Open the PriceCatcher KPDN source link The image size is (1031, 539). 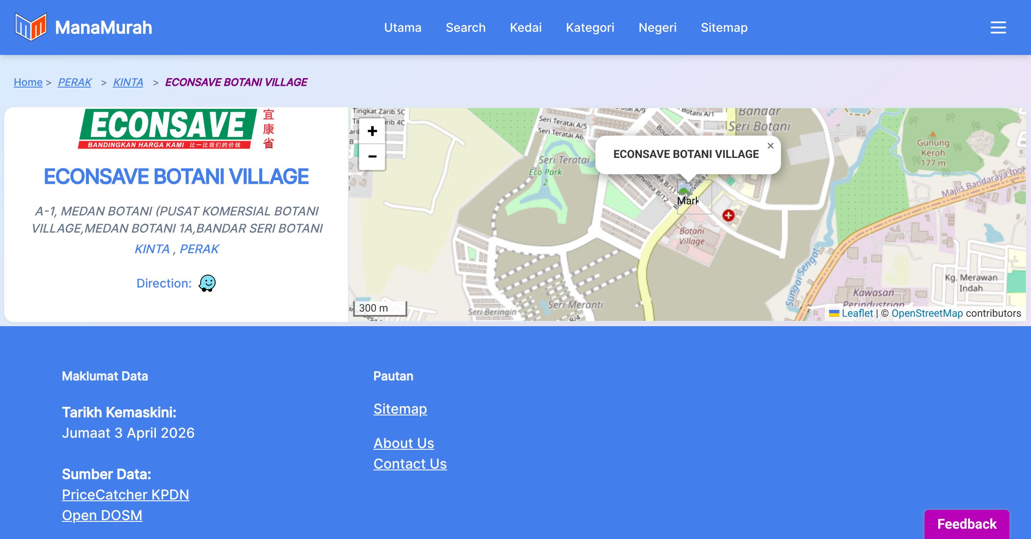(125, 495)
